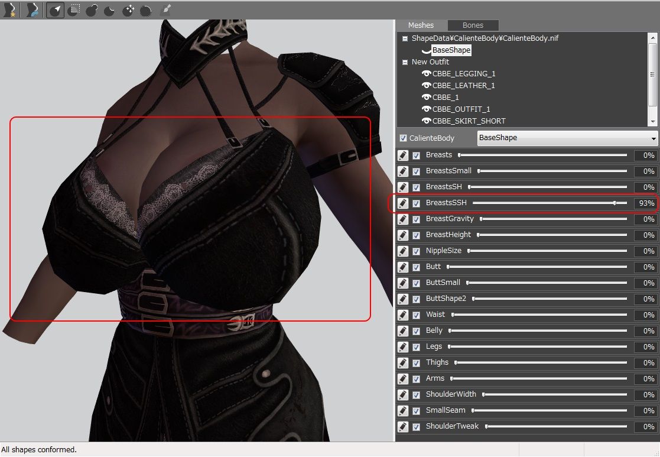This screenshot has width=660, height=457.
Task: Click the edit pencil for BreastHeight slider
Action: [403, 235]
